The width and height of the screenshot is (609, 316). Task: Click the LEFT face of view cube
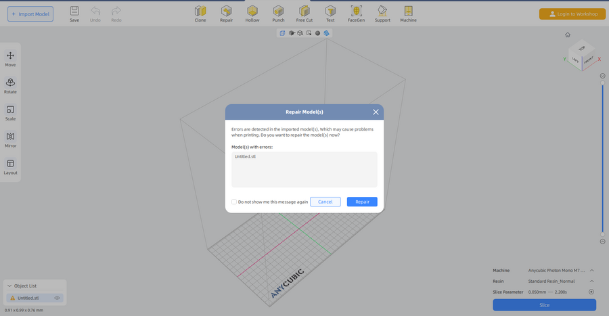575,60
